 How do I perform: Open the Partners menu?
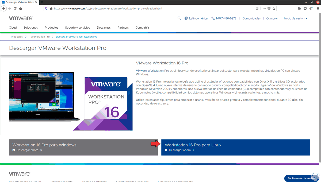[123, 28]
